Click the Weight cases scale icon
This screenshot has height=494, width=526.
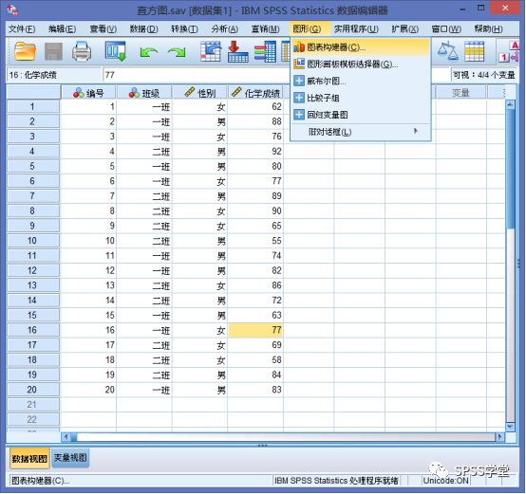click(x=447, y=51)
